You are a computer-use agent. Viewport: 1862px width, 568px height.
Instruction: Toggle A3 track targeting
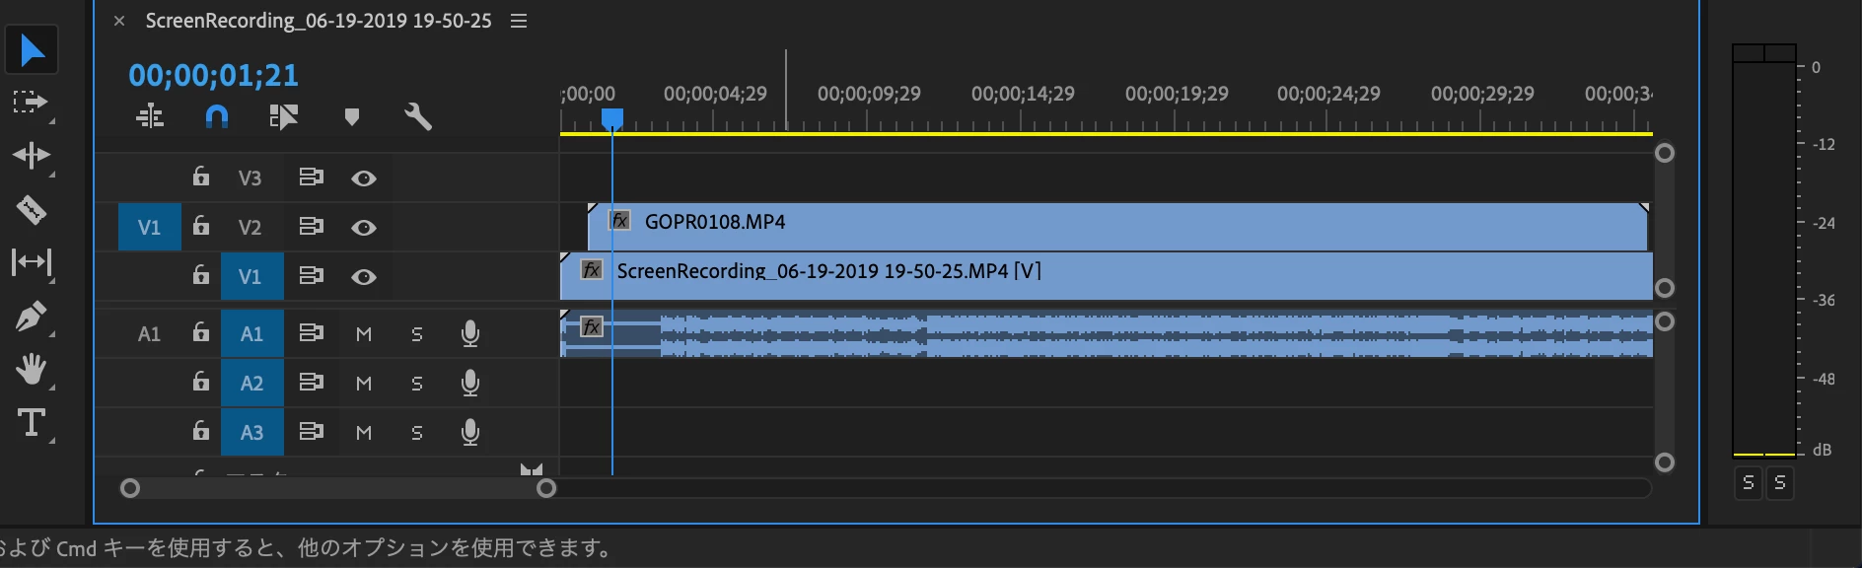click(x=251, y=433)
